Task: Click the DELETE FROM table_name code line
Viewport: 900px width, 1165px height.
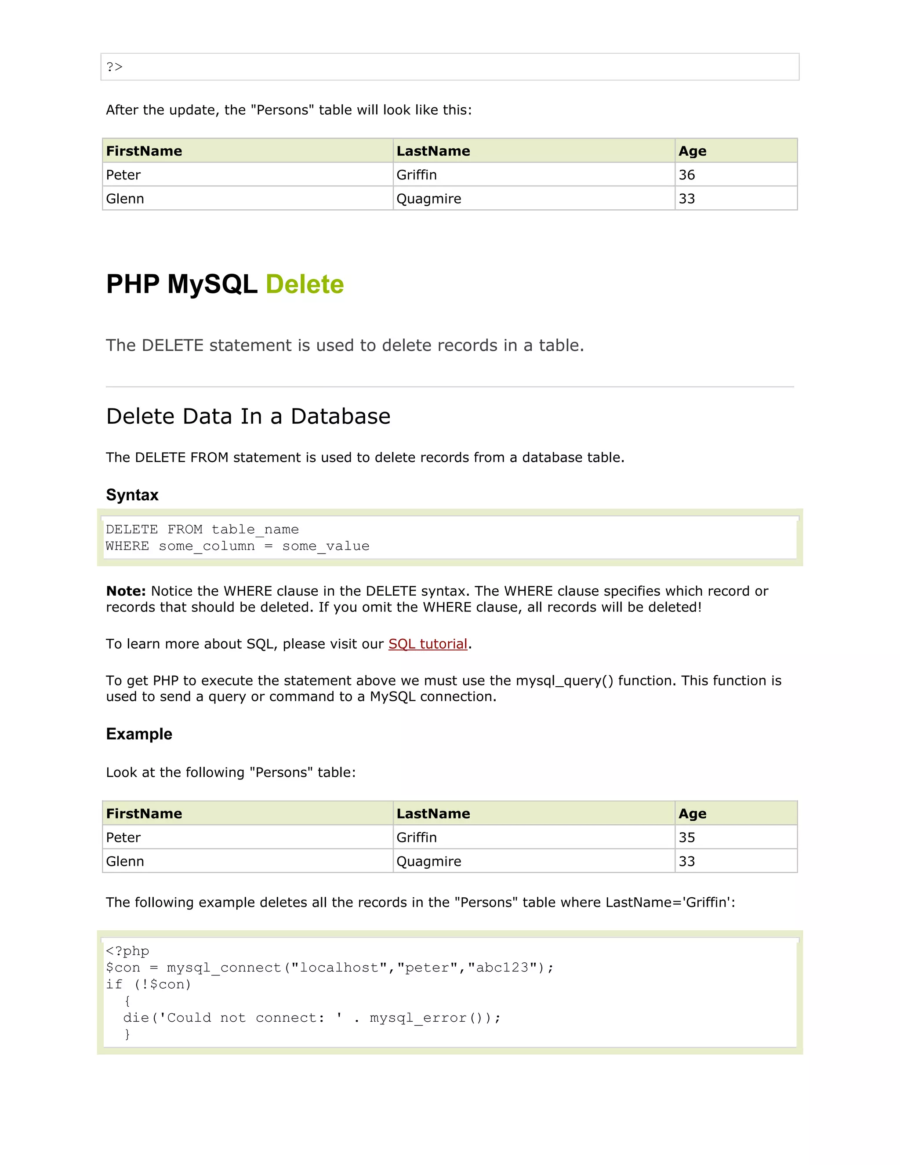Action: pyautogui.click(x=202, y=529)
